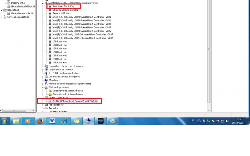The width and height of the screenshot is (250, 156).
Task: Select Intel ICH8 Universal Host Controller 2830
Action: 81,17
